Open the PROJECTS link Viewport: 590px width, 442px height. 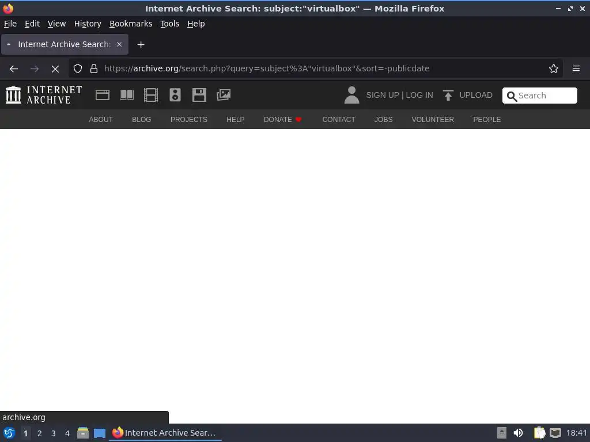189,120
